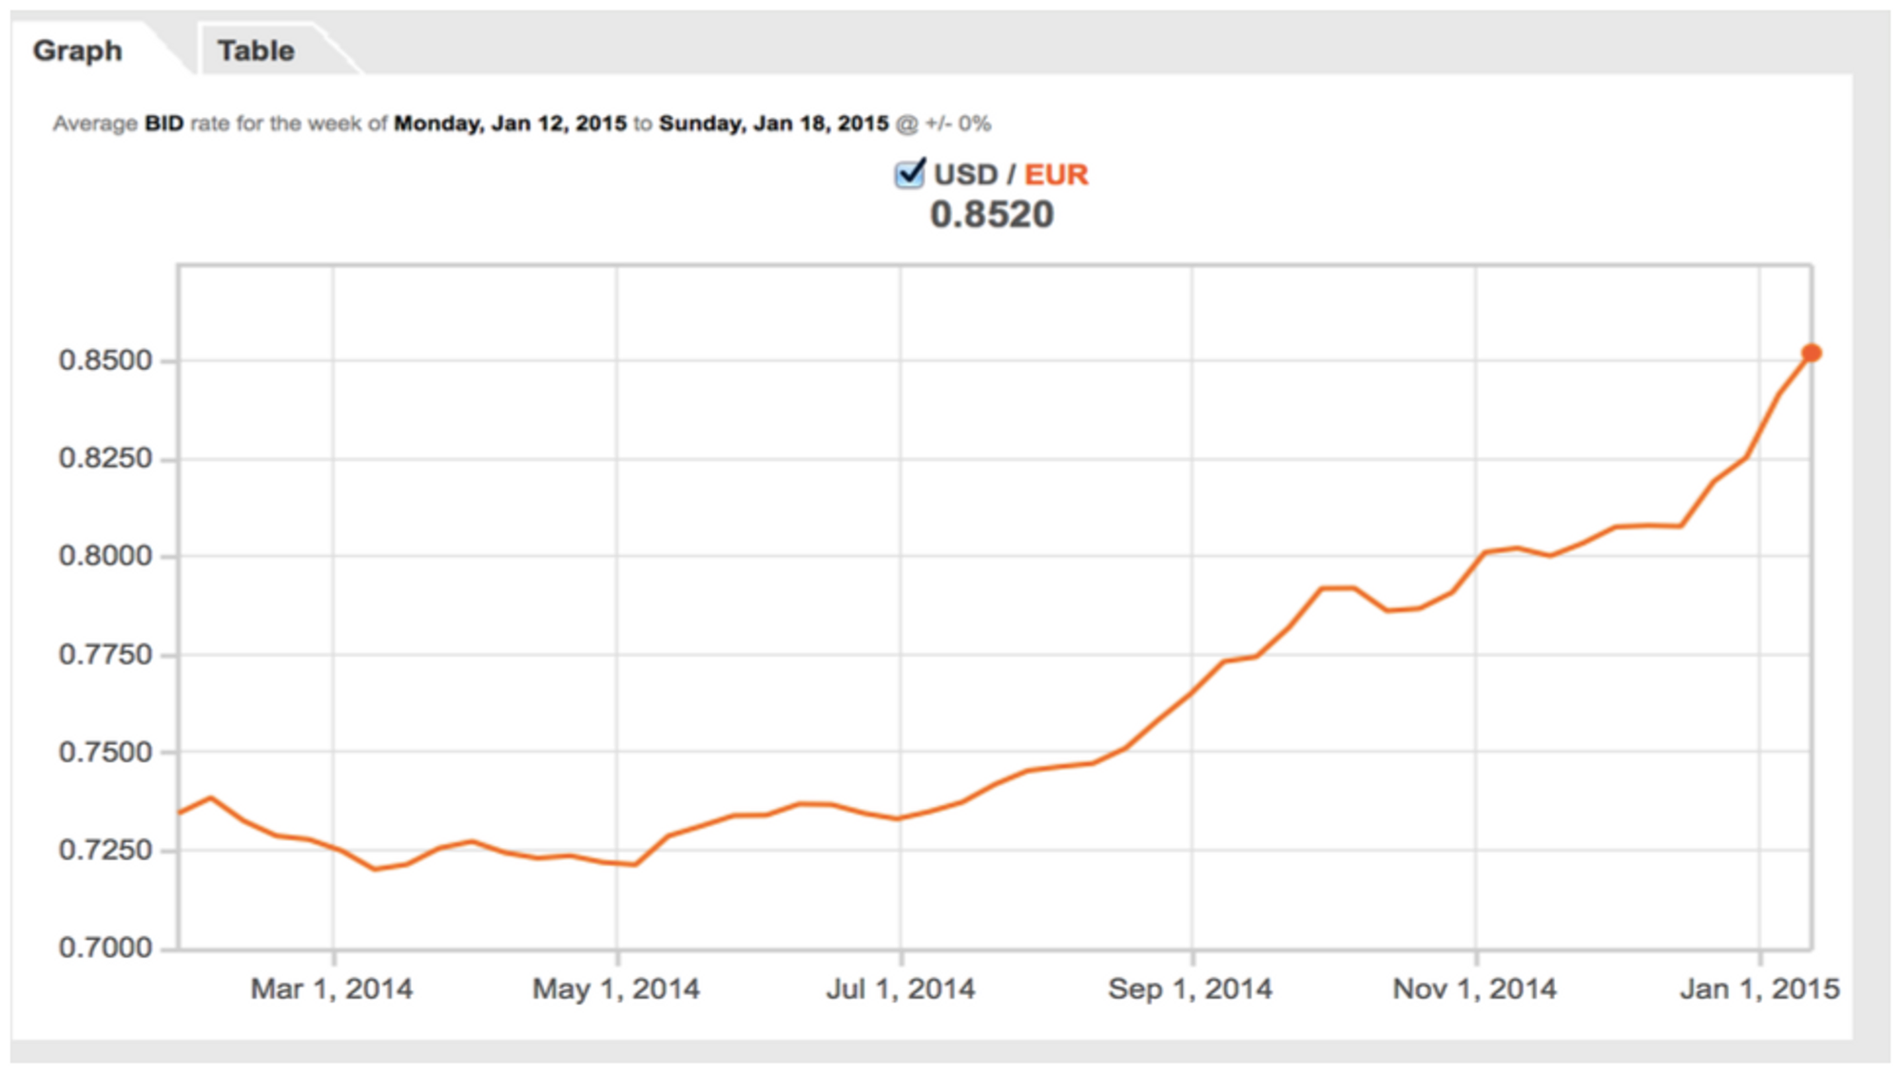The image size is (1902, 1074).
Task: Click the +/- 0% margin text
Action: (x=958, y=124)
